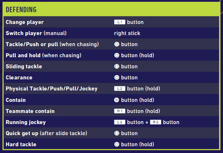Viewport: 223px width, 153px height.
Task: Click the R1 icon for Teammate contain
Action: tap(120, 111)
